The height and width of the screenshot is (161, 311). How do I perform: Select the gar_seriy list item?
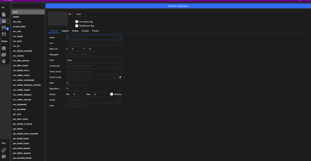(28, 114)
